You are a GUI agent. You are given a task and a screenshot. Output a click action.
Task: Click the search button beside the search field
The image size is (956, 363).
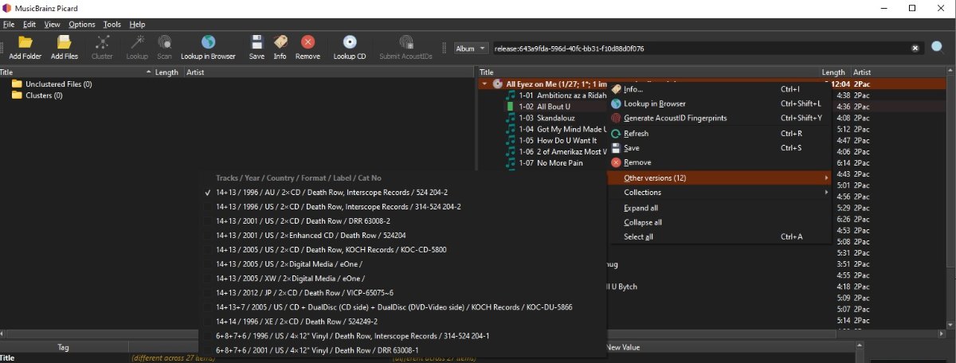[x=937, y=48]
